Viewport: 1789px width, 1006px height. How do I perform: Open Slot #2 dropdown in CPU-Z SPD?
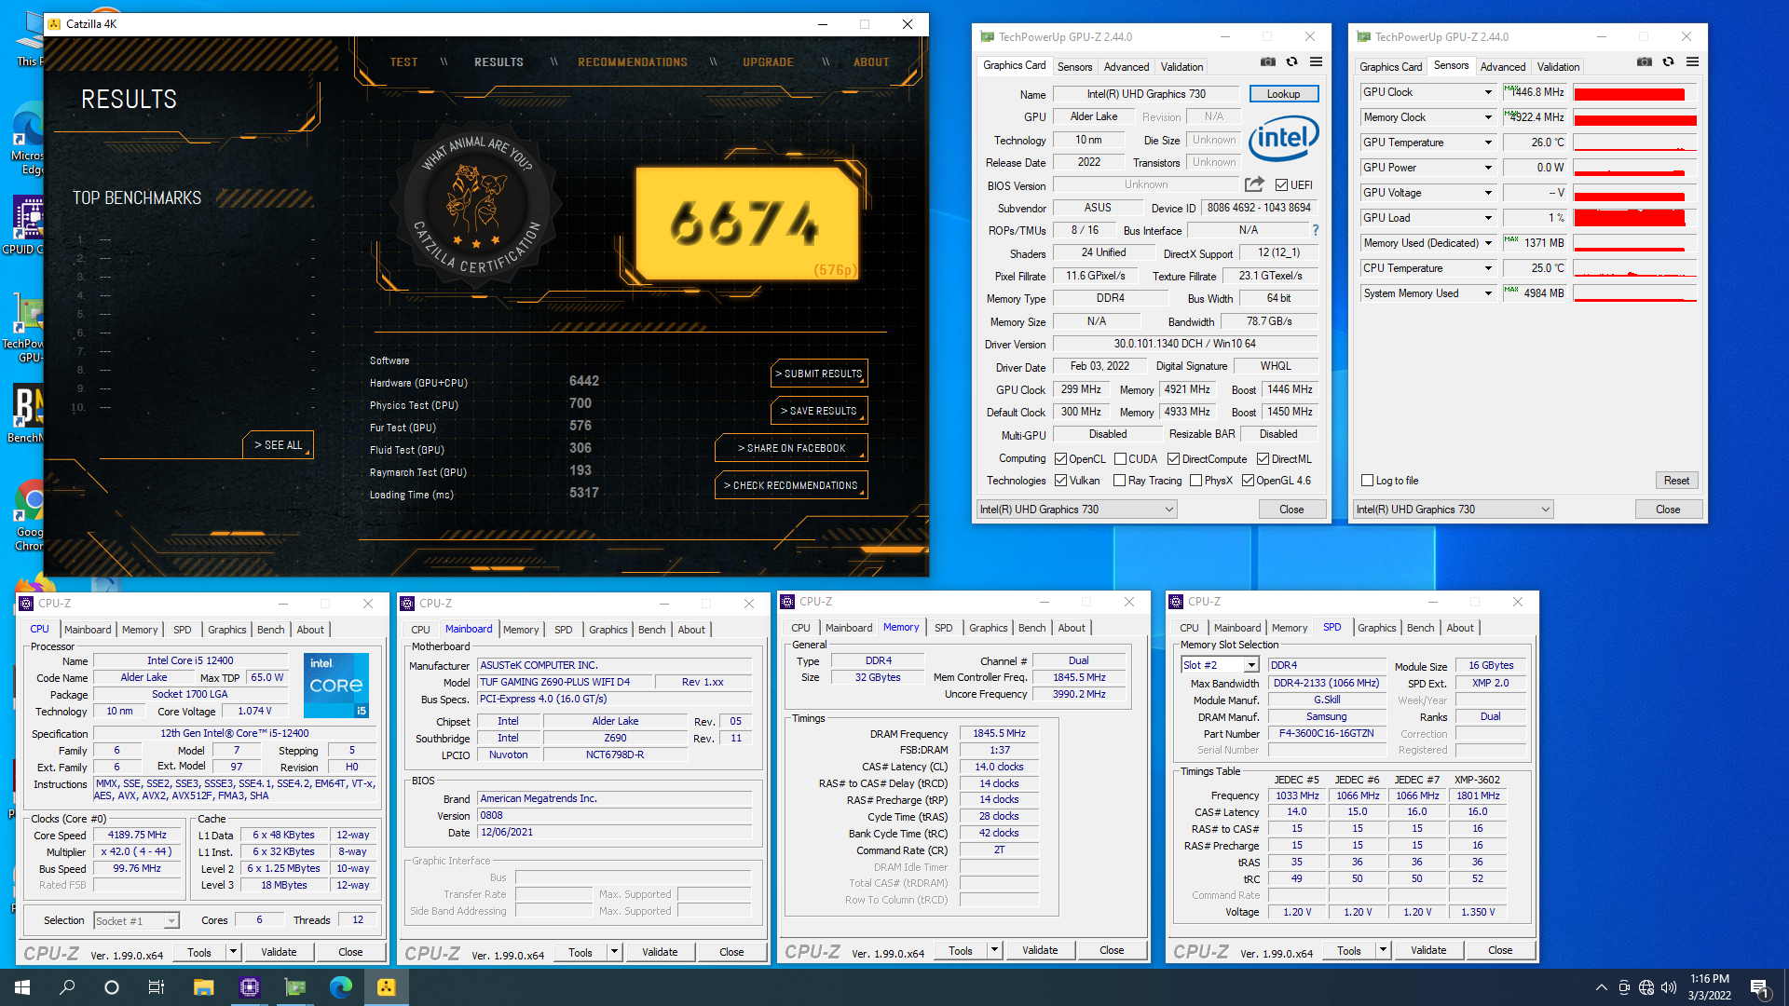point(1251,665)
